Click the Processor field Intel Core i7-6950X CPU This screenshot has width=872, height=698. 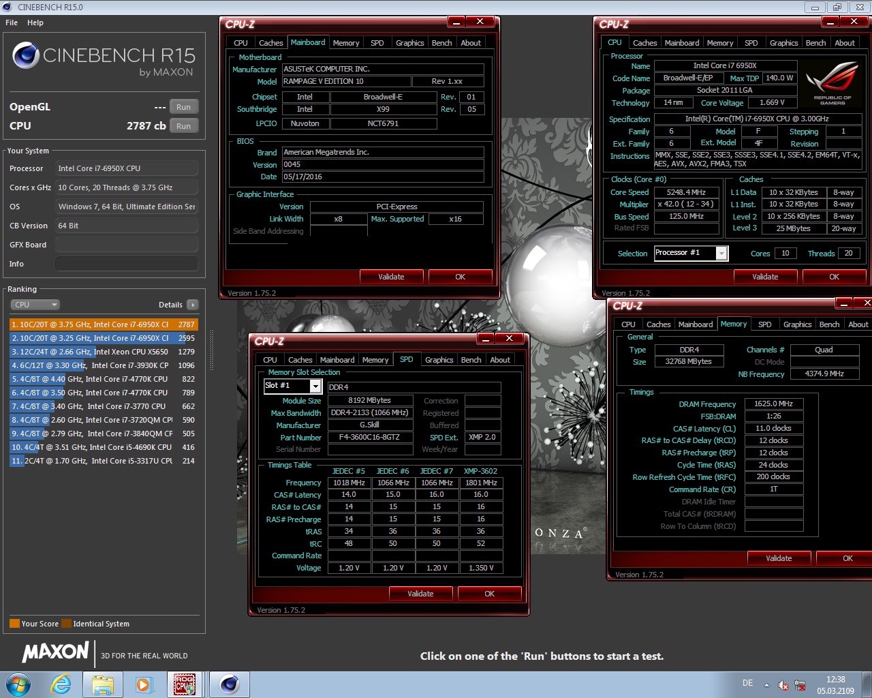click(x=127, y=168)
